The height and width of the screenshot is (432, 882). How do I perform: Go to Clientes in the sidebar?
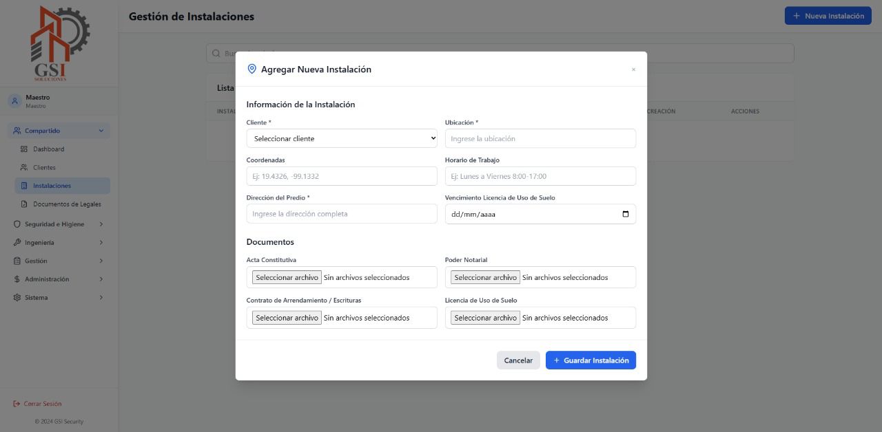tap(44, 168)
